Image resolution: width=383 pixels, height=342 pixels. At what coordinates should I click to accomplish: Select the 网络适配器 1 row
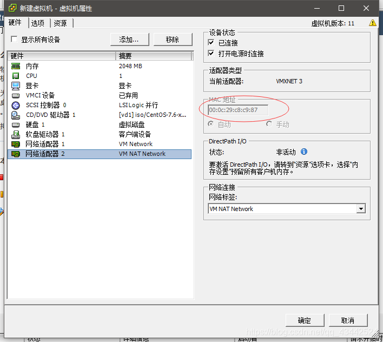coord(100,144)
